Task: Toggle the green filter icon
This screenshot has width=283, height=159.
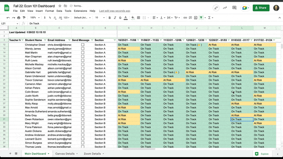Action: click(x=201, y=18)
